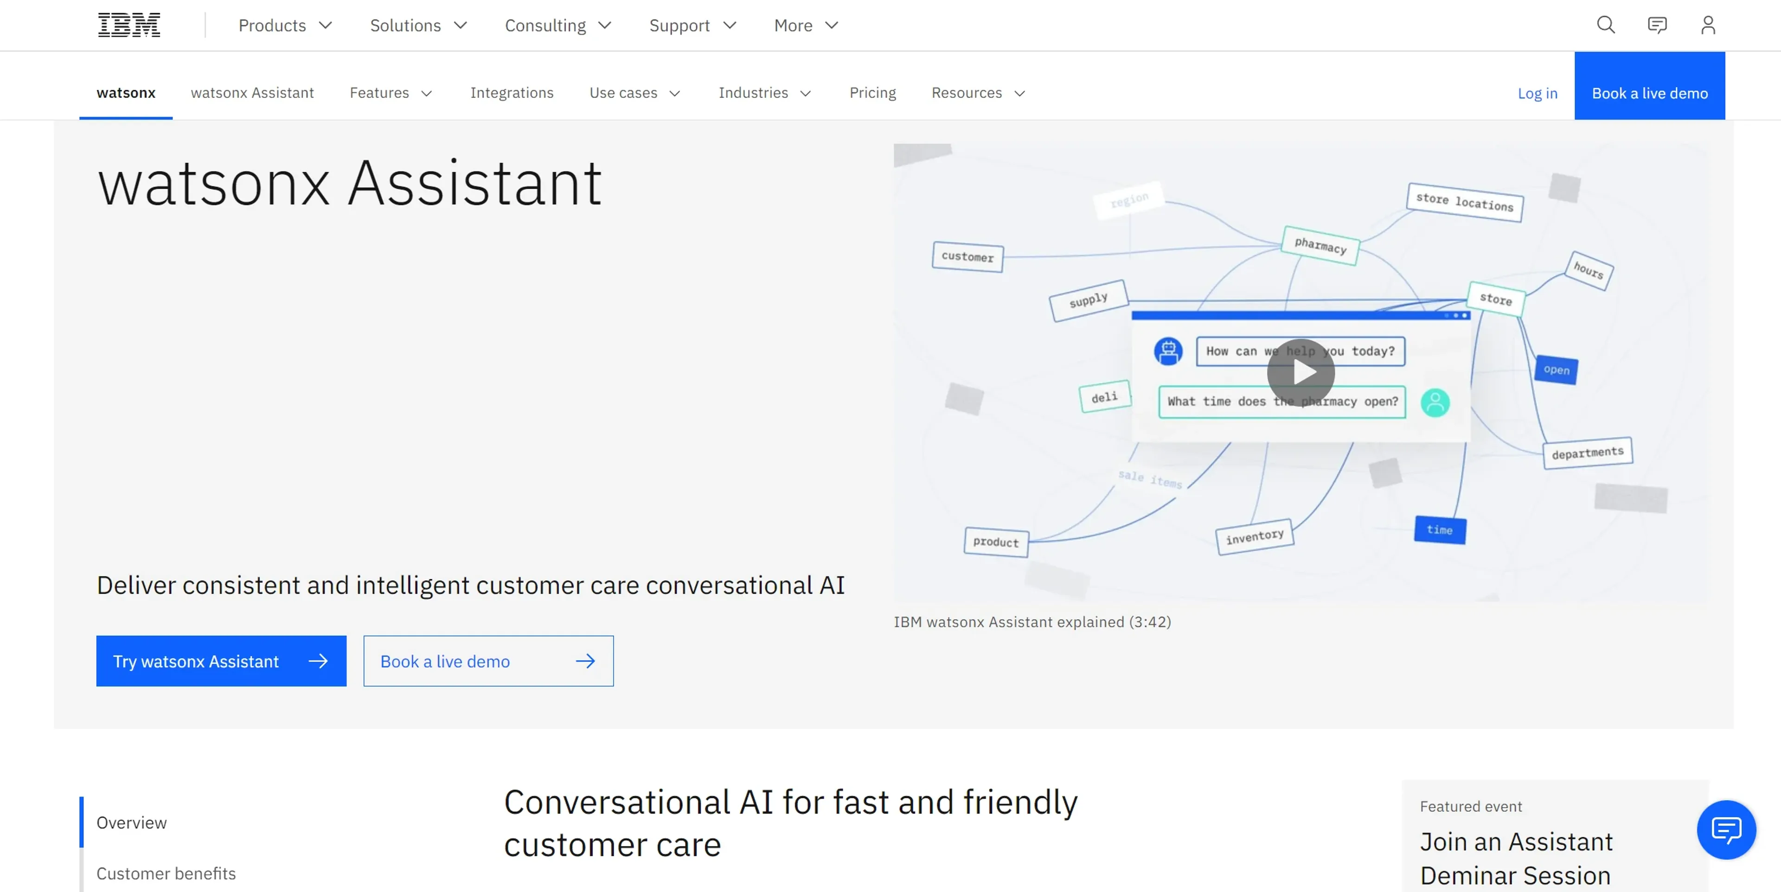Viewport: 1781px width, 892px height.
Task: Go to the Overview section
Action: coord(131,822)
